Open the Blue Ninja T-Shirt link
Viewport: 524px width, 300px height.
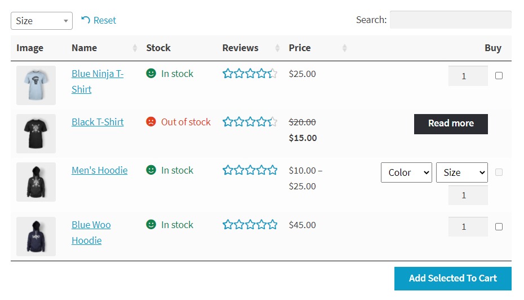coord(97,81)
